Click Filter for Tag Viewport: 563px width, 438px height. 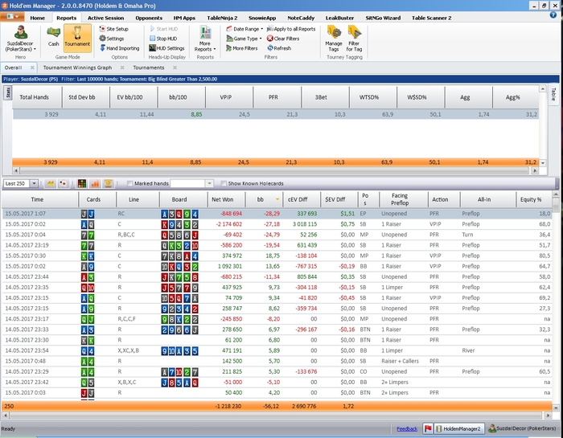[354, 39]
